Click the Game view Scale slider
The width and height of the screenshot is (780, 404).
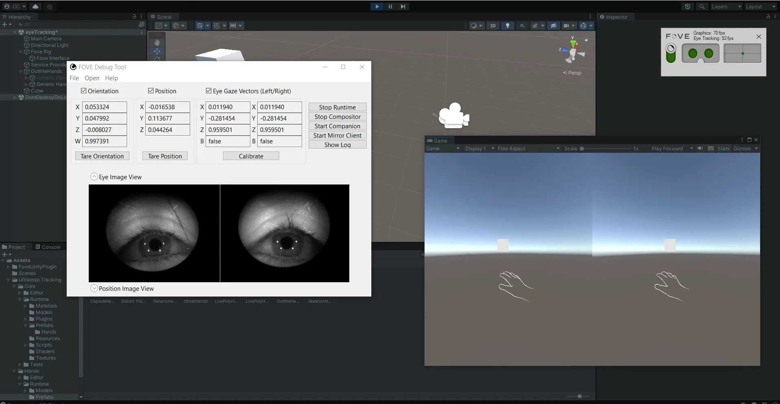coord(606,149)
